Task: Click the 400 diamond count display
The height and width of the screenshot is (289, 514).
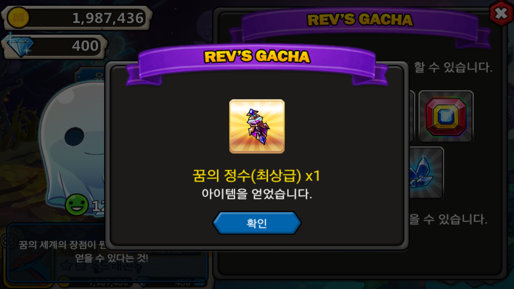Action: 86,46
